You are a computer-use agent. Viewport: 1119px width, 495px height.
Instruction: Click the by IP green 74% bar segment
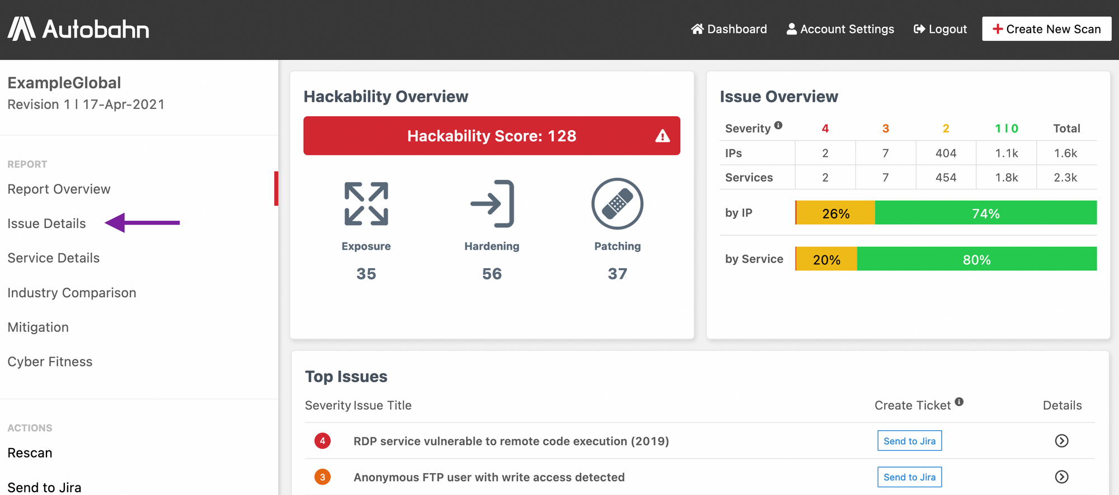tap(986, 213)
